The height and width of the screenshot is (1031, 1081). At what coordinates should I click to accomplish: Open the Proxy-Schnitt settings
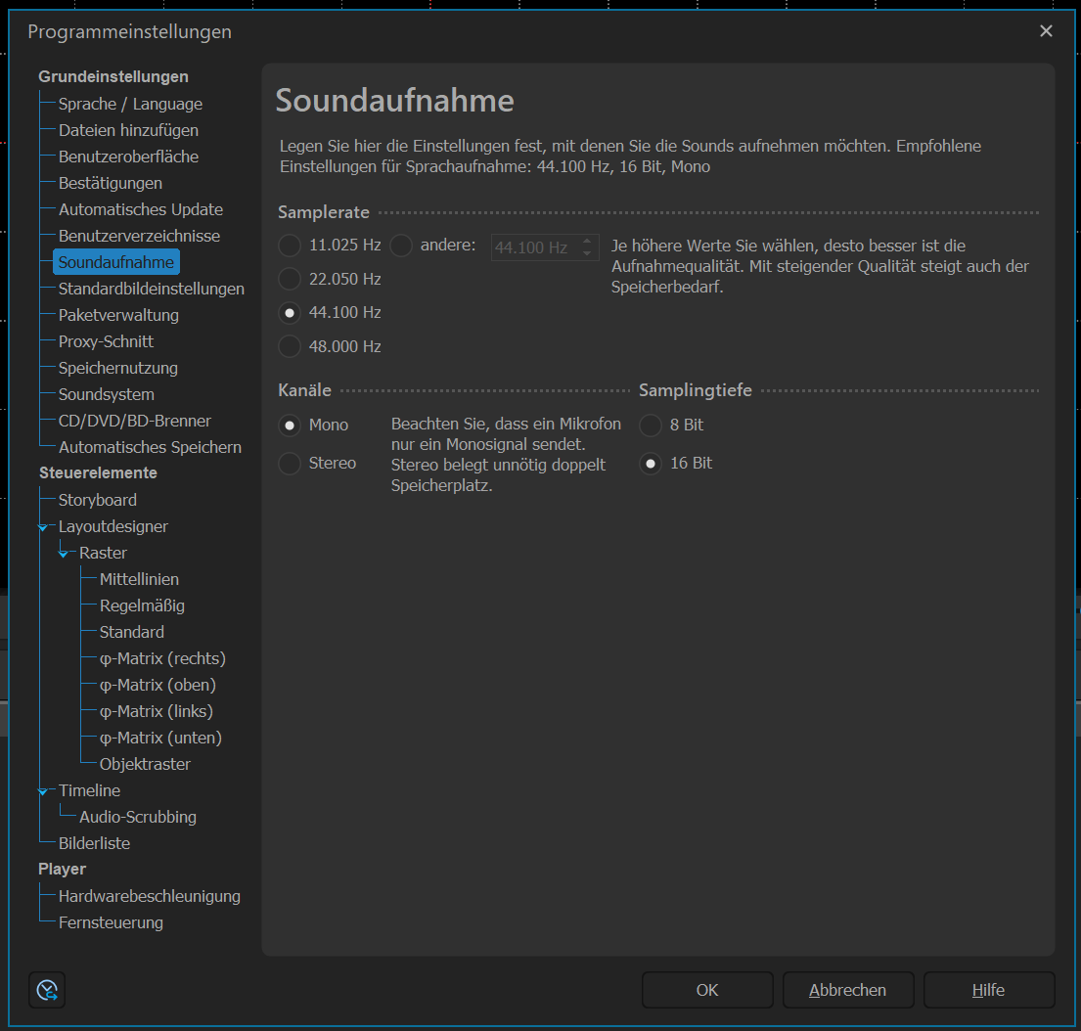(x=106, y=341)
